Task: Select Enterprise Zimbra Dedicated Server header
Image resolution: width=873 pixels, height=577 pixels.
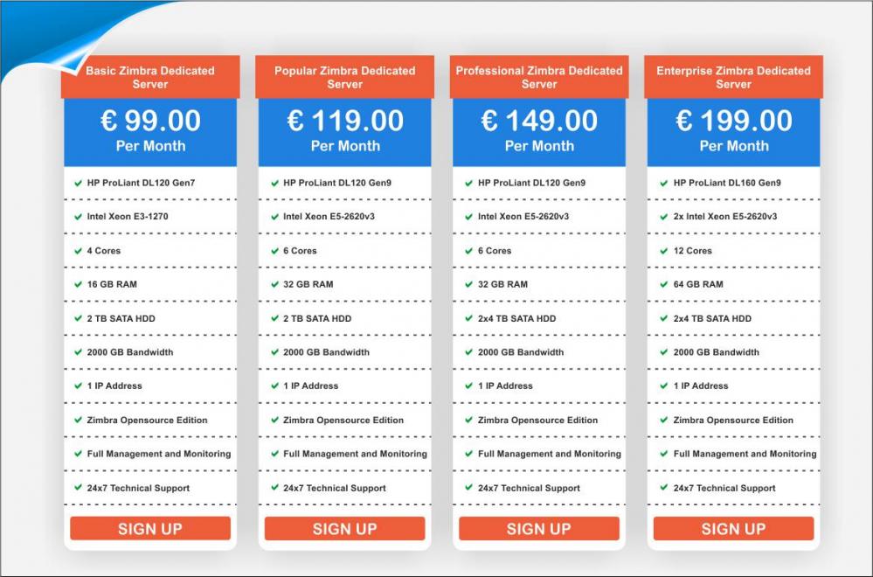Action: click(x=733, y=77)
